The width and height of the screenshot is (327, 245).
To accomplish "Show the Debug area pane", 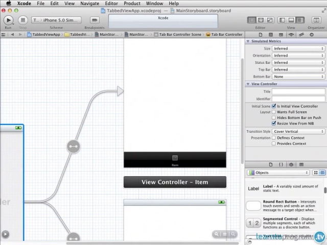I will click(x=291, y=20).
